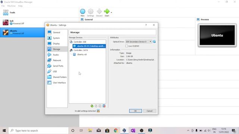The height and width of the screenshot is (134, 239).
Task: Open the Display settings category
Action: click(x=57, y=44)
